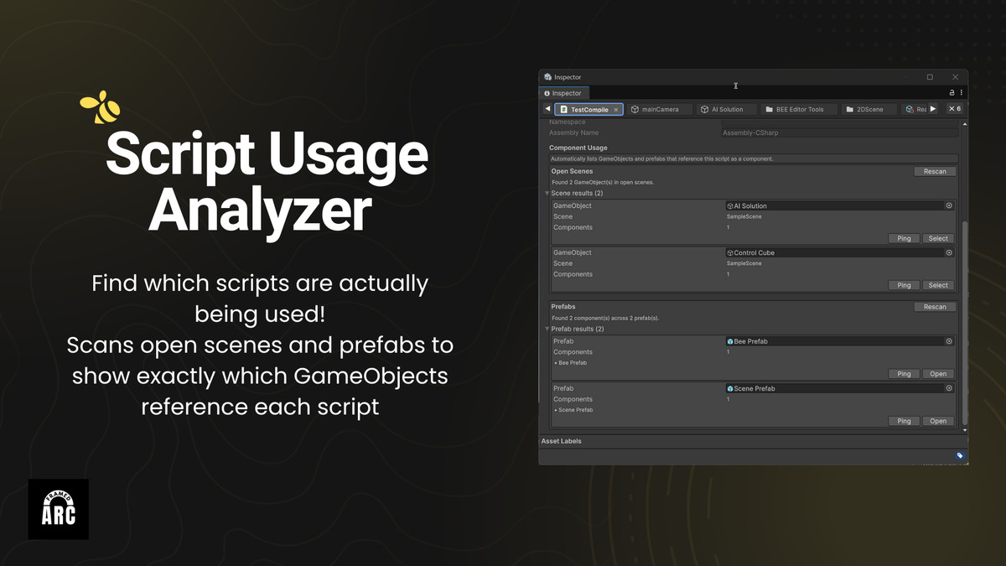Open the object picker next to Control Cube
The height and width of the screenshot is (566, 1006).
(948, 252)
